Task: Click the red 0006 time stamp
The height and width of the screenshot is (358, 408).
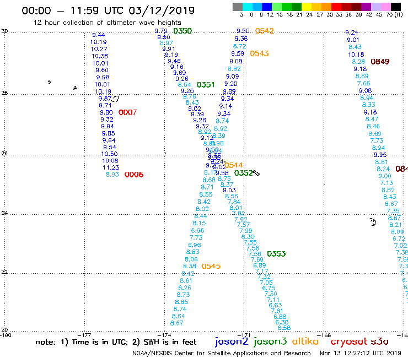Action: (x=134, y=175)
